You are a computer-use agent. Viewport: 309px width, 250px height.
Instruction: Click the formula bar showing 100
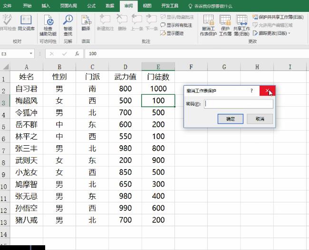[x=197, y=54]
